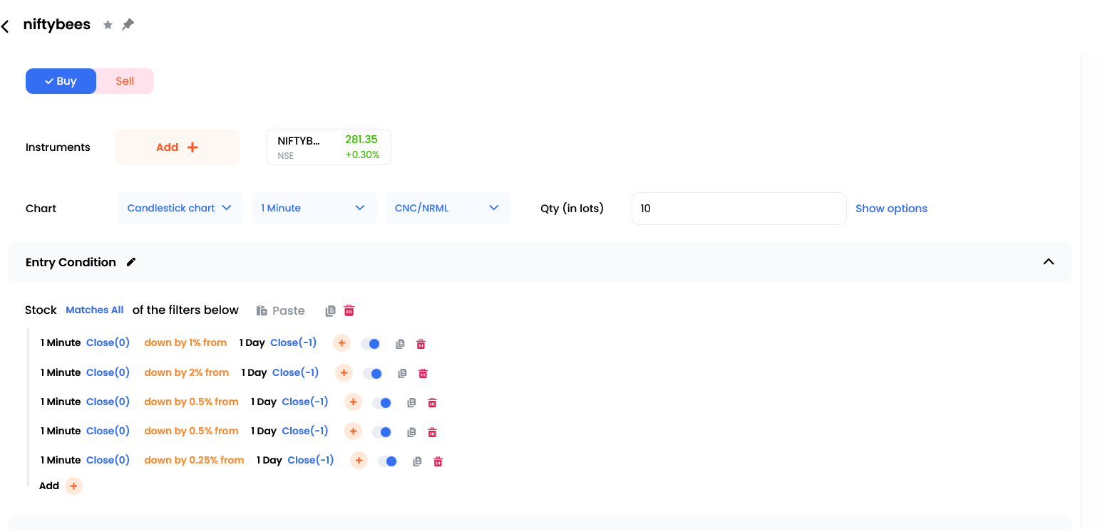Select the Buy tab
The image size is (1105, 529).
pyautogui.click(x=61, y=81)
